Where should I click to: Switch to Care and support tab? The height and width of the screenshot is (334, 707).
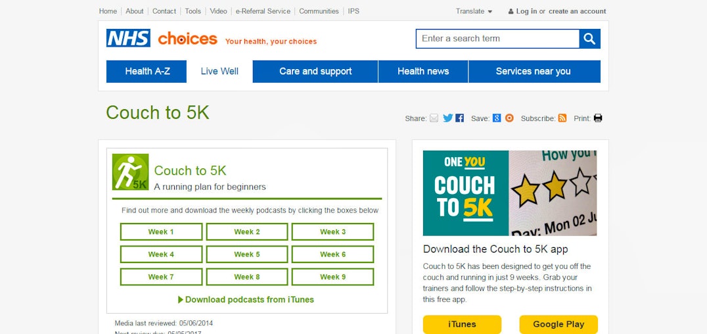(x=315, y=72)
